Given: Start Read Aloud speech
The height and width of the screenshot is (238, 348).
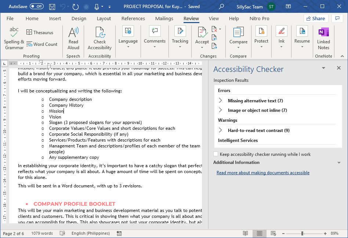Looking at the screenshot, I should (73, 38).
